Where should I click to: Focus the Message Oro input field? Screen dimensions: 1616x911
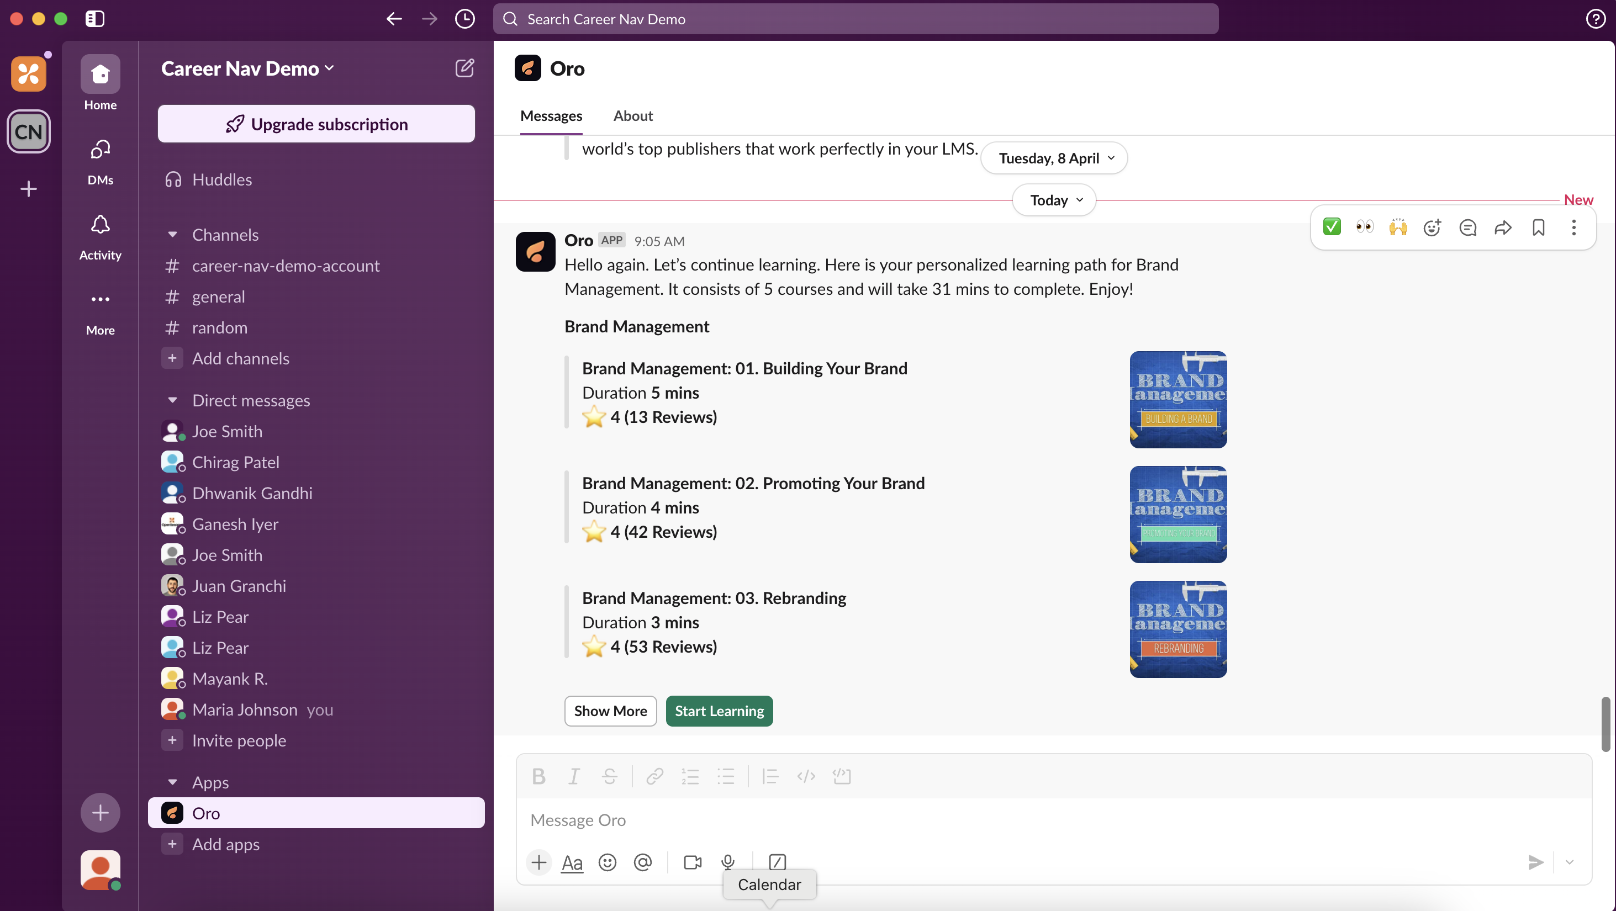1054,820
